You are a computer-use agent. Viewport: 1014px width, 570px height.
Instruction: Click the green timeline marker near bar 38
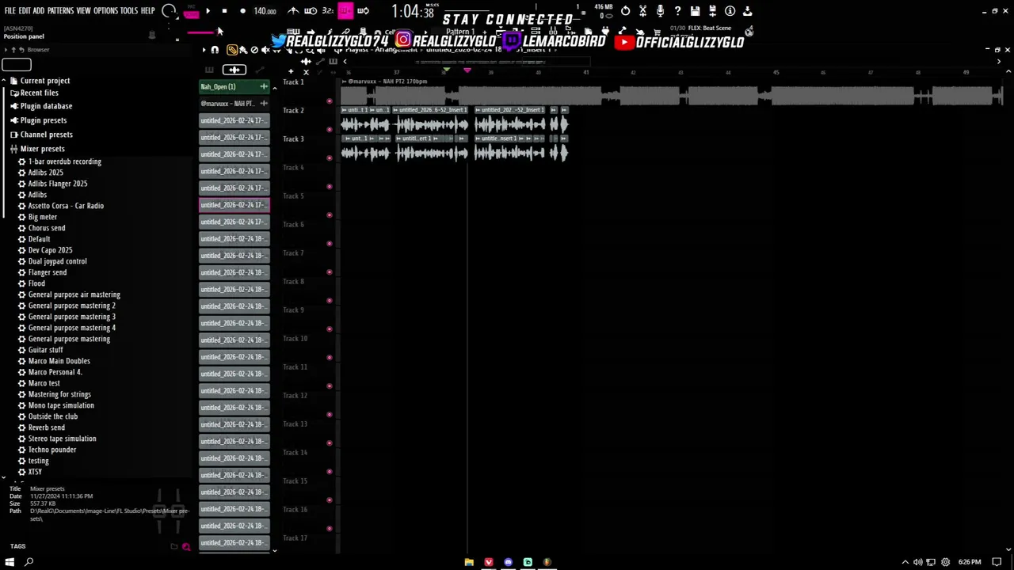point(446,71)
